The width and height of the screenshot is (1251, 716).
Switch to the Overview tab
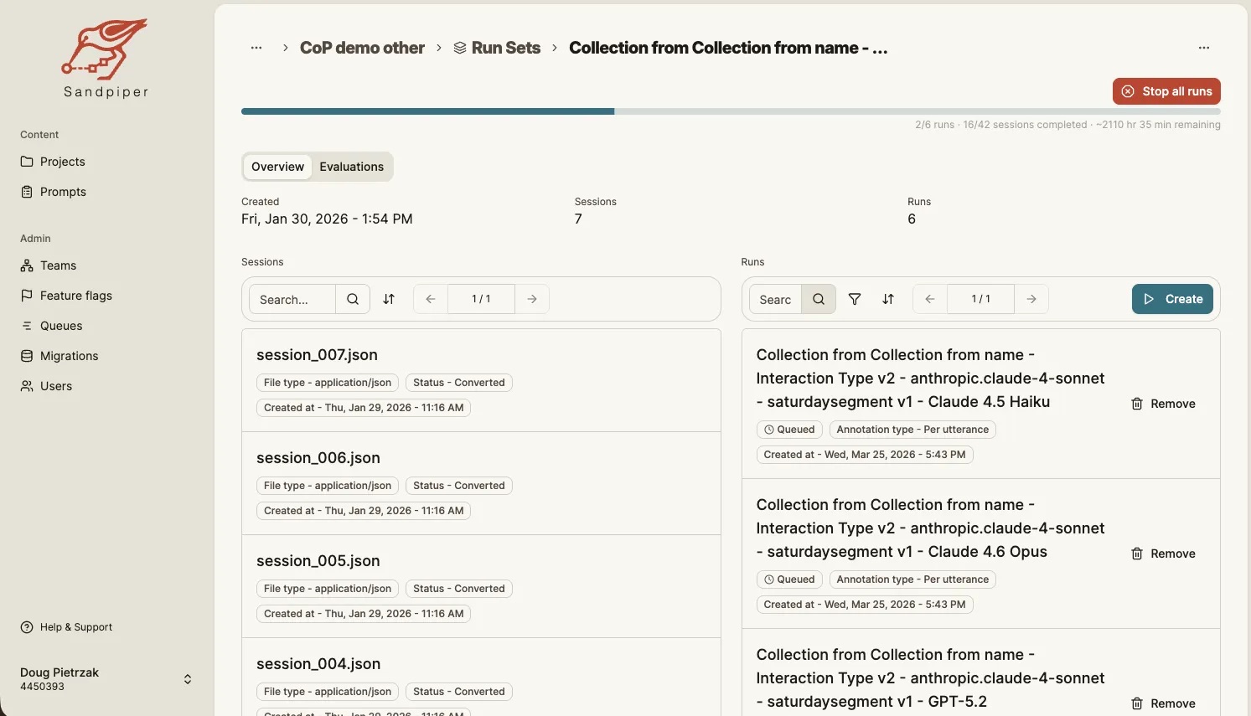point(277,167)
